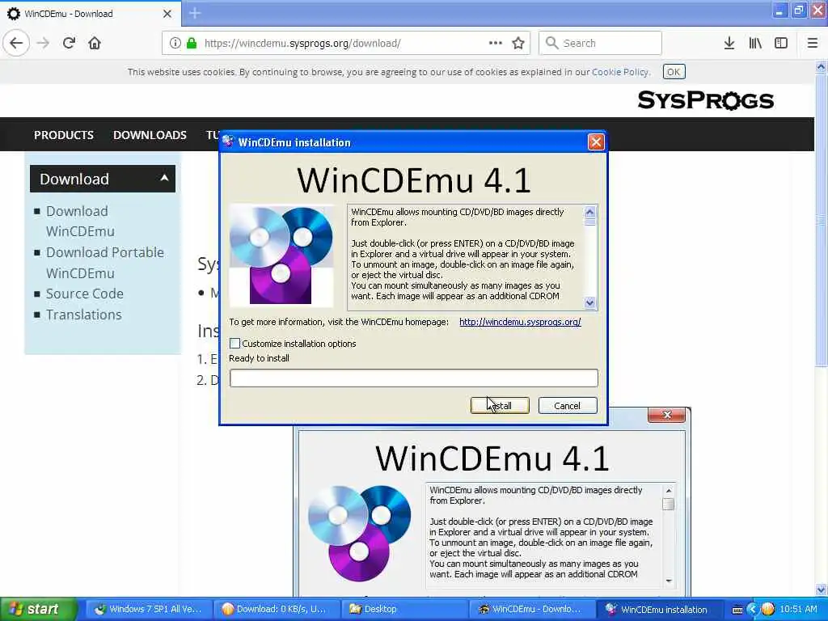Image resolution: width=828 pixels, height=621 pixels.
Task: Click the Install button
Action: [500, 406]
